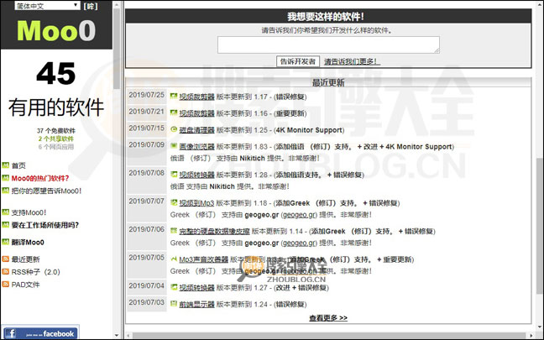This screenshot has width=544, height=340.
Task: Open the 前端显示器 link
Action: coord(196,304)
